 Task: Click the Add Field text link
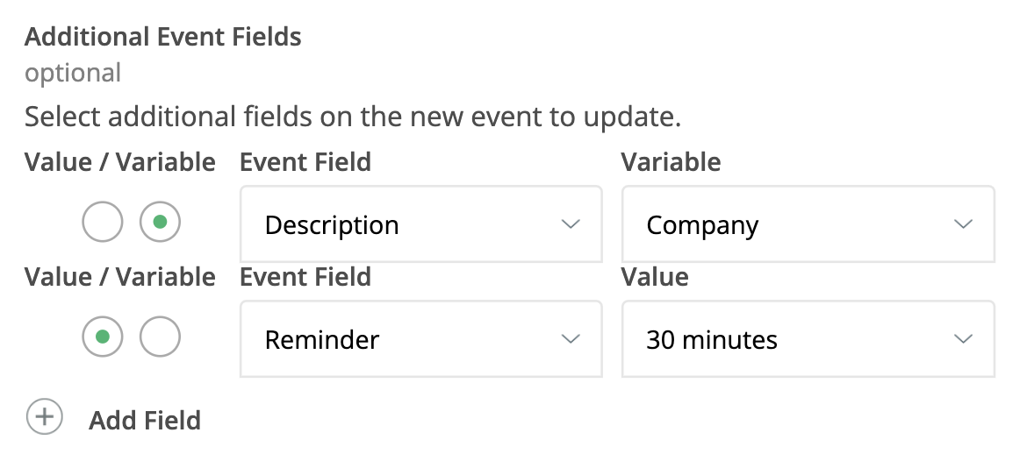point(145,421)
